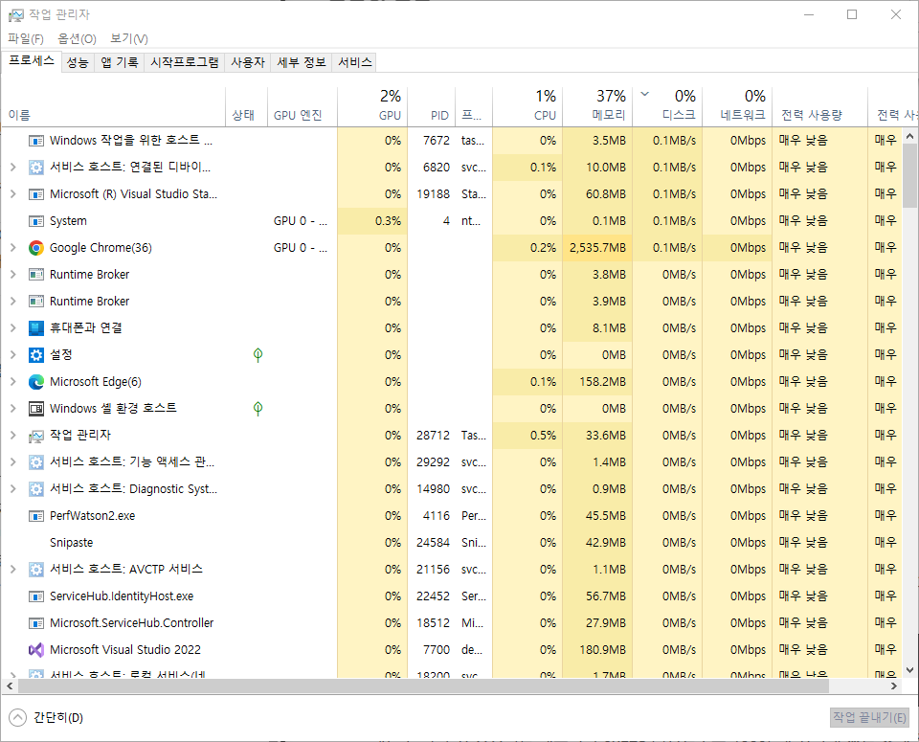
Task: Sort by the GPU 엔진 column header
Action: 303,106
